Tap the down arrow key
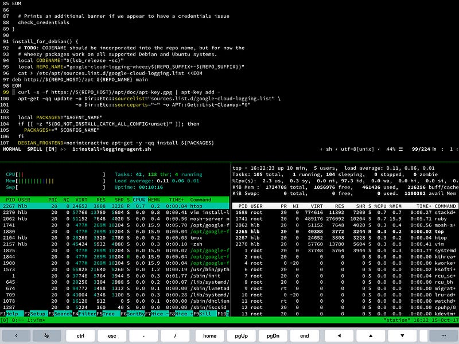This screenshot has width=459, height=344. (402, 335)
